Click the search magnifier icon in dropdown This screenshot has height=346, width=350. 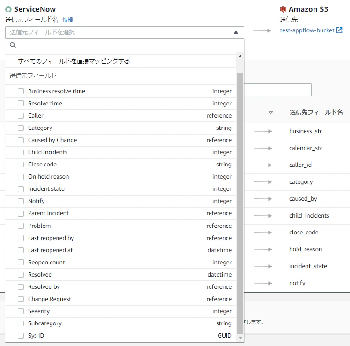coord(13,45)
